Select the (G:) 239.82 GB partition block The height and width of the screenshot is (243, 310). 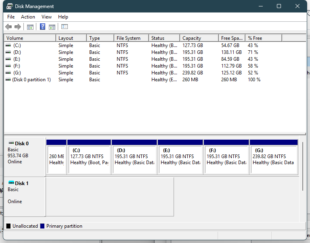[273, 159]
